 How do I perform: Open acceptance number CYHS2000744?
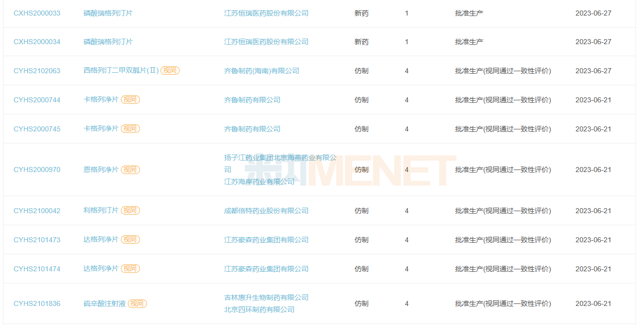pos(37,100)
